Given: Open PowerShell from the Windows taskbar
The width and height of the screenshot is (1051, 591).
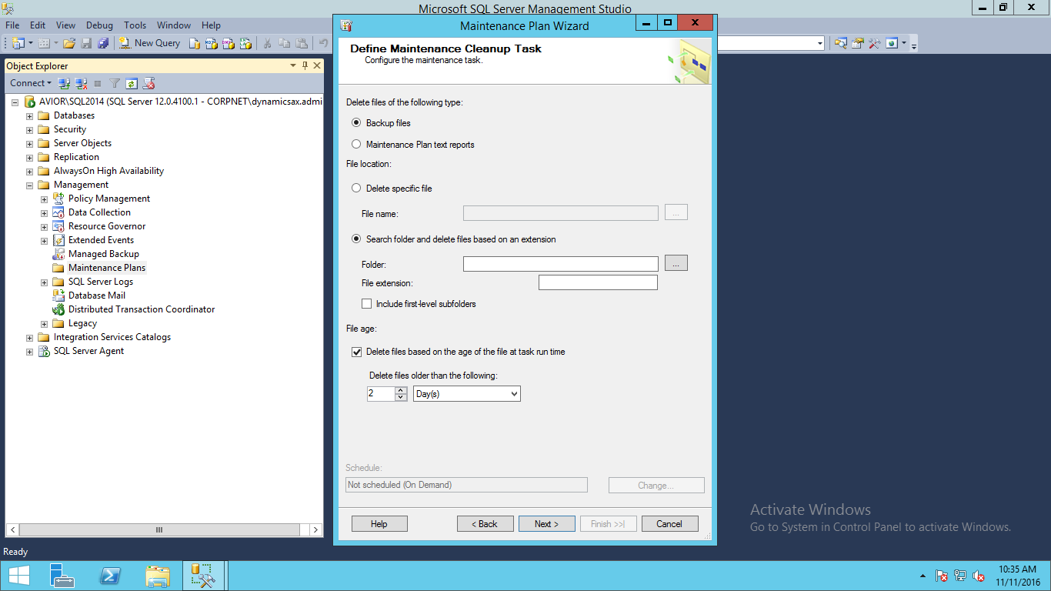Looking at the screenshot, I should pos(110,576).
